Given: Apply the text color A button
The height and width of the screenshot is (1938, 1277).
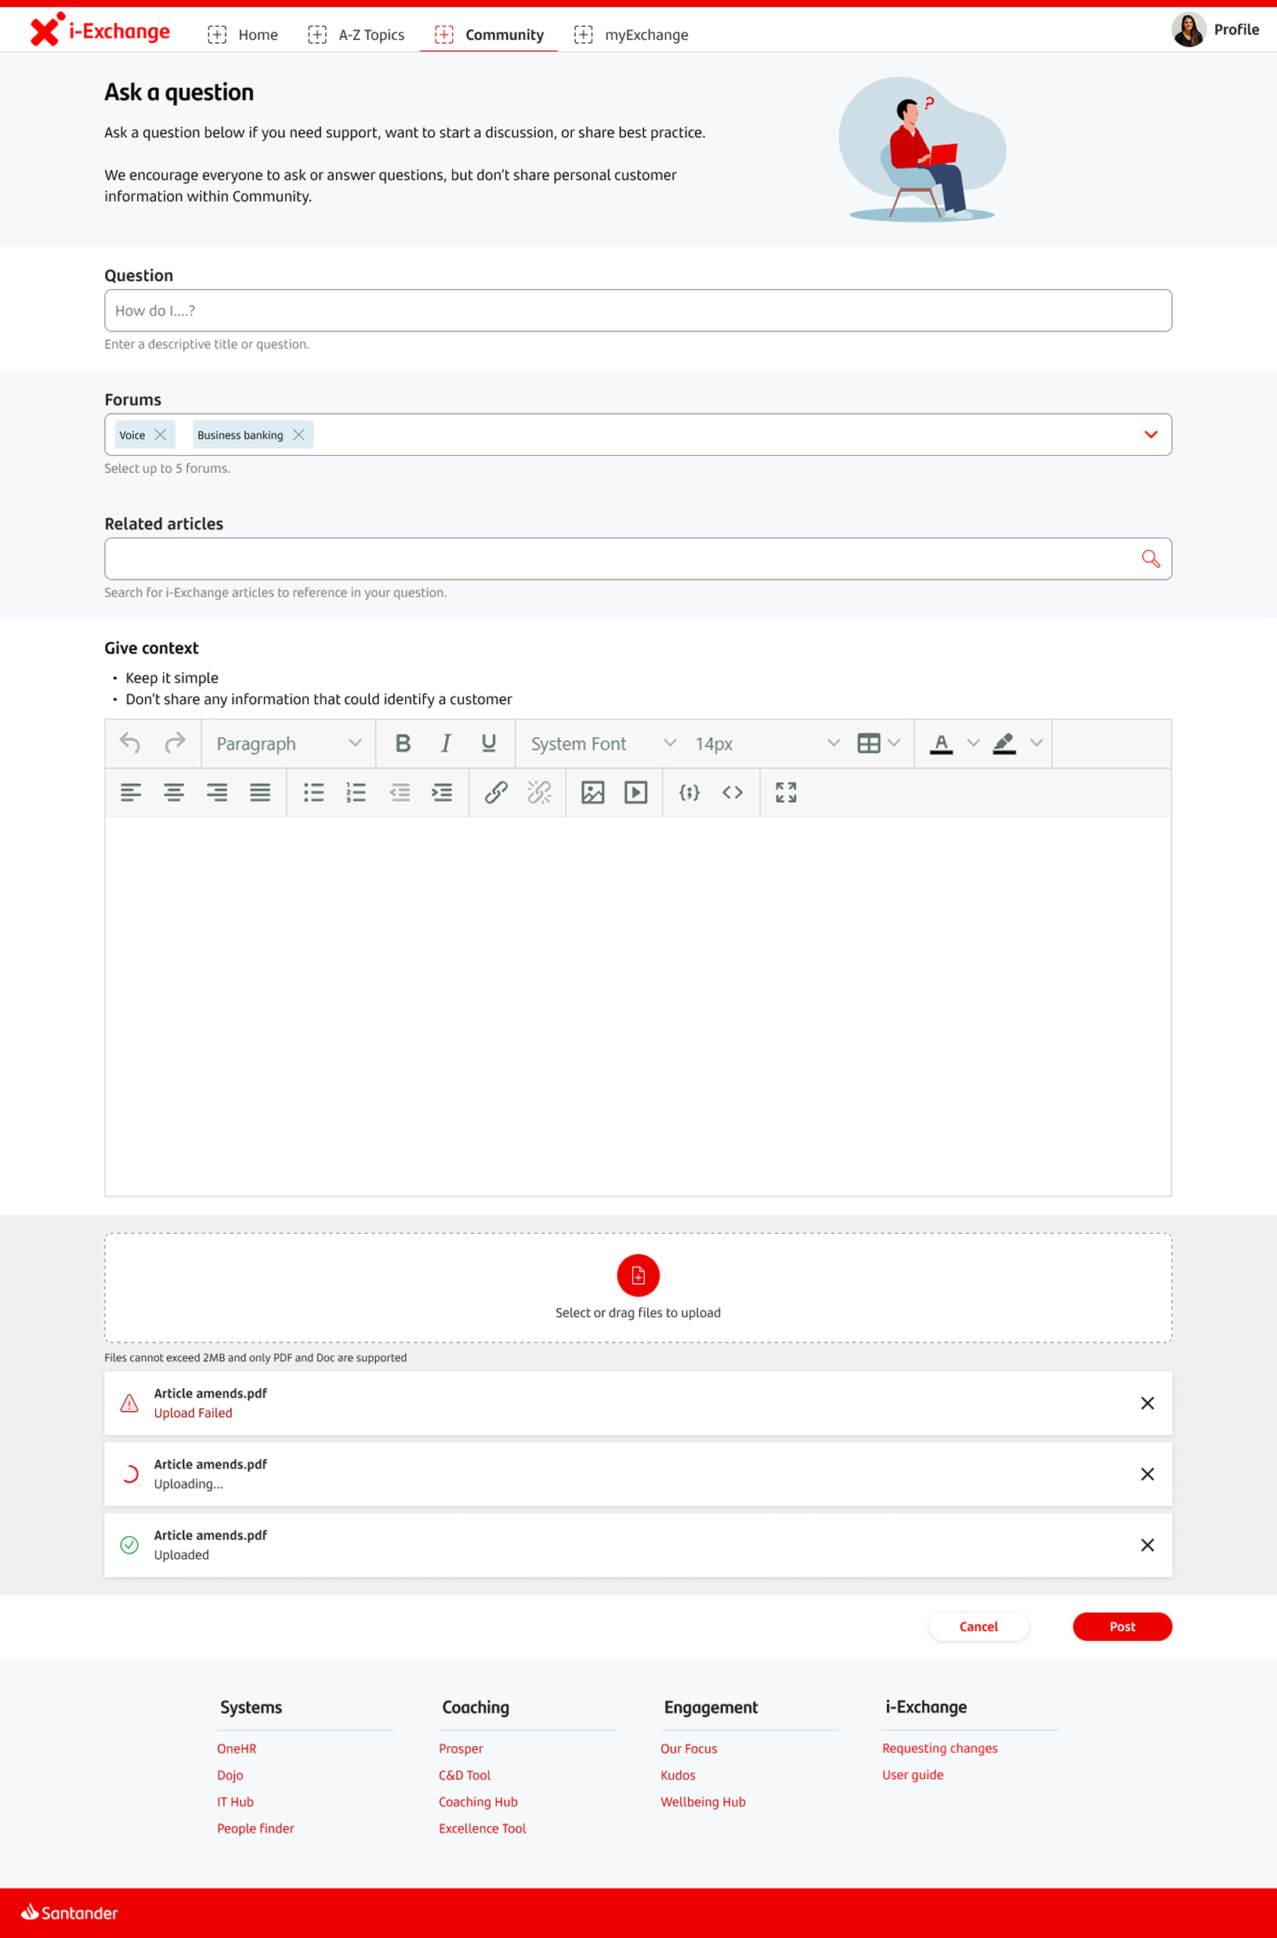Looking at the screenshot, I should pyautogui.click(x=942, y=743).
